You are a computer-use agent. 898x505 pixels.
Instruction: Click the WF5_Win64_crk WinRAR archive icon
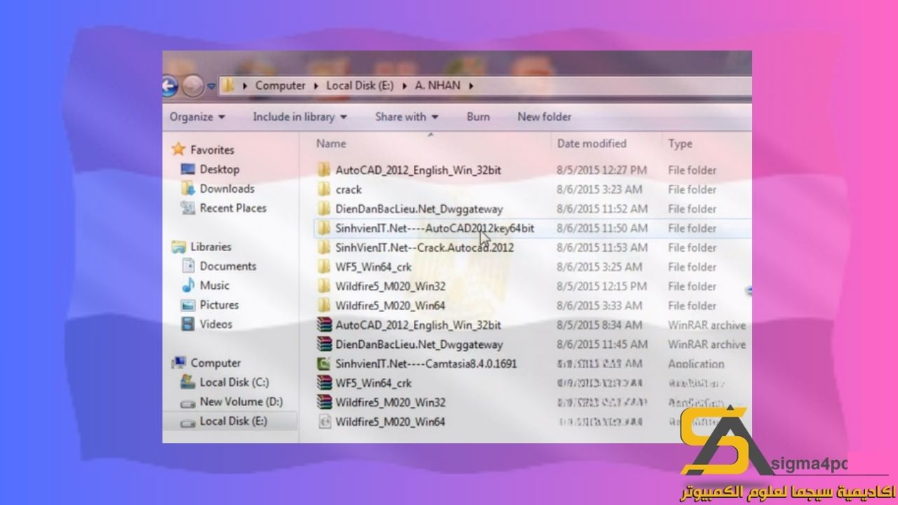[x=323, y=383]
